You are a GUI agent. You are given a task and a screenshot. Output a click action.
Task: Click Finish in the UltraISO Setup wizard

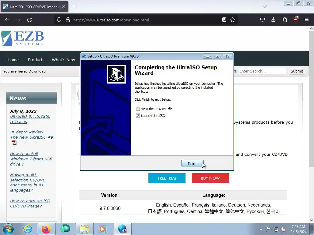coord(192,163)
